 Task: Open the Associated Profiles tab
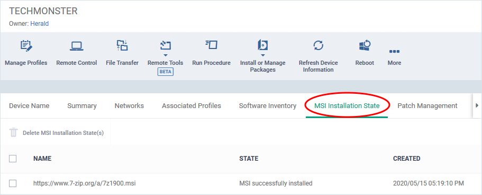(191, 106)
